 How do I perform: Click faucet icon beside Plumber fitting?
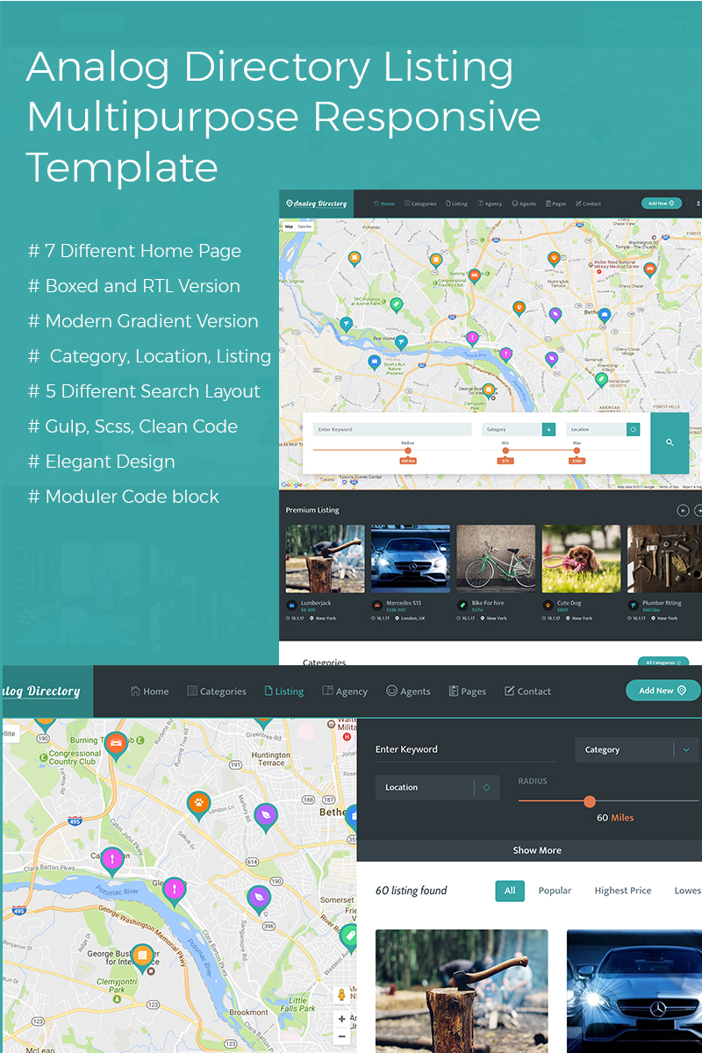coord(633,605)
